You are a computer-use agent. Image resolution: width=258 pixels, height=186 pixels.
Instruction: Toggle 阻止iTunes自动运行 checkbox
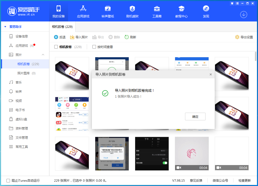click(8, 180)
